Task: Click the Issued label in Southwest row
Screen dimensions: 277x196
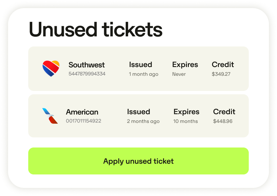Action: 141,65
